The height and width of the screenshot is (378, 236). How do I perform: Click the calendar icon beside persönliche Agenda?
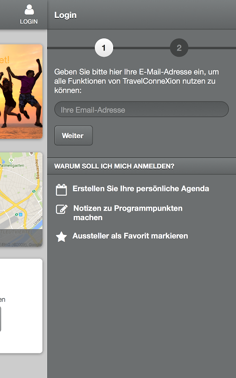[61, 190]
